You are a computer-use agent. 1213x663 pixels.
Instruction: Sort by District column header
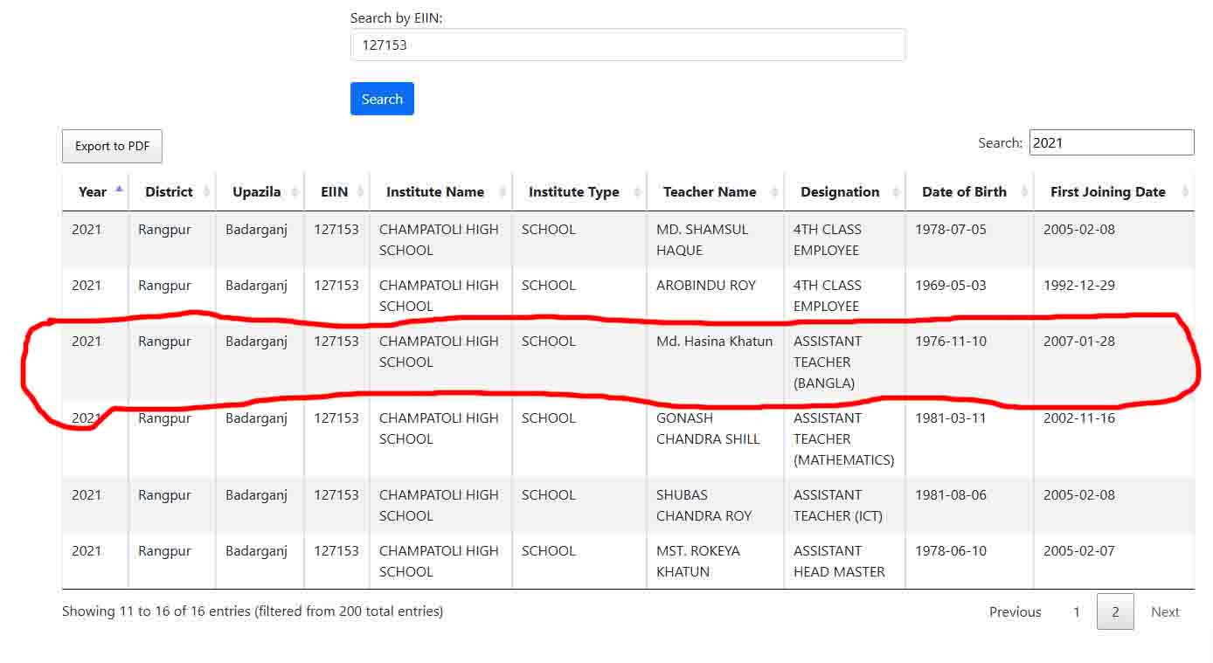pyautogui.click(x=169, y=192)
